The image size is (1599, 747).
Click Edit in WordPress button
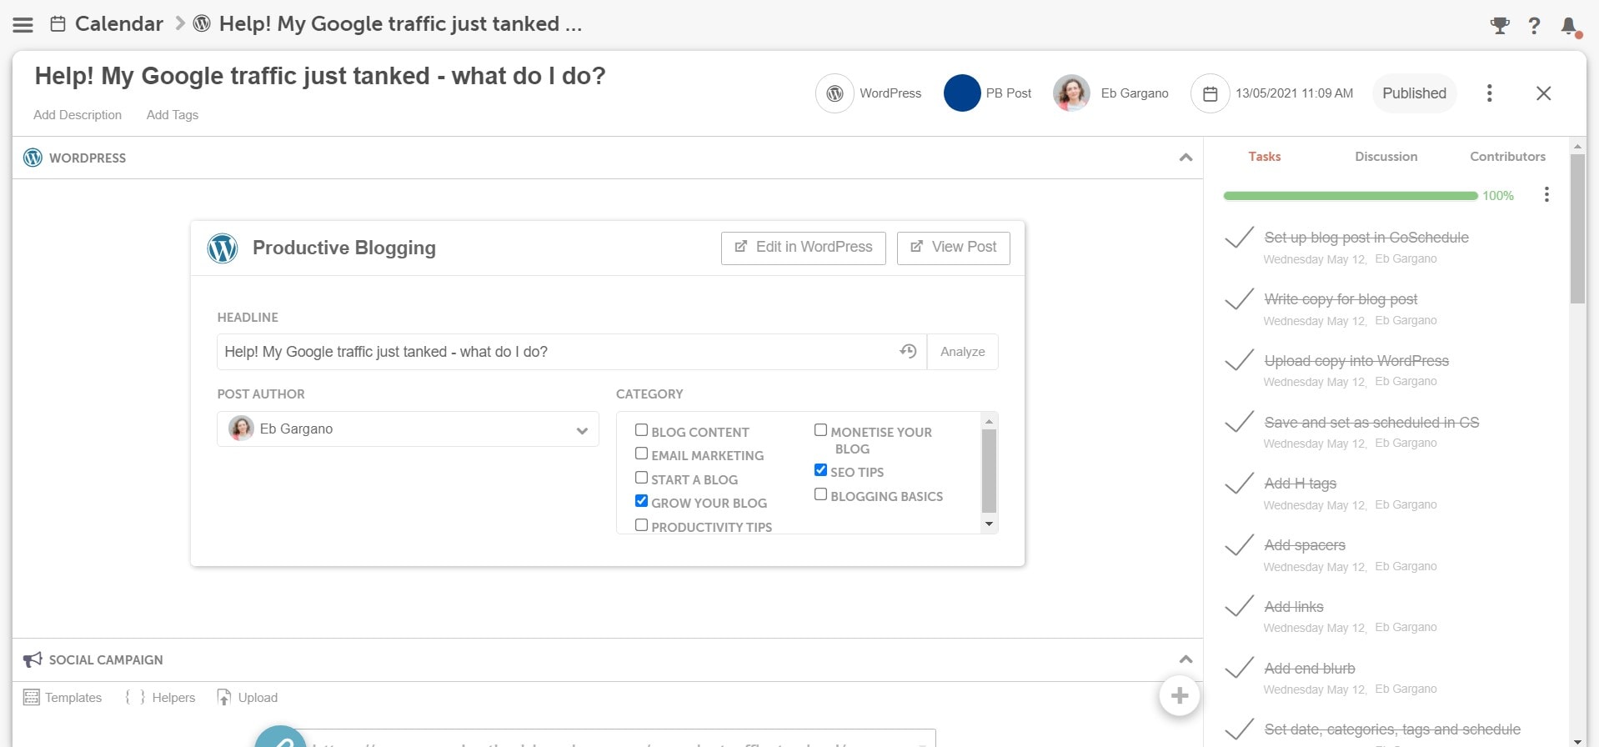pyautogui.click(x=803, y=248)
